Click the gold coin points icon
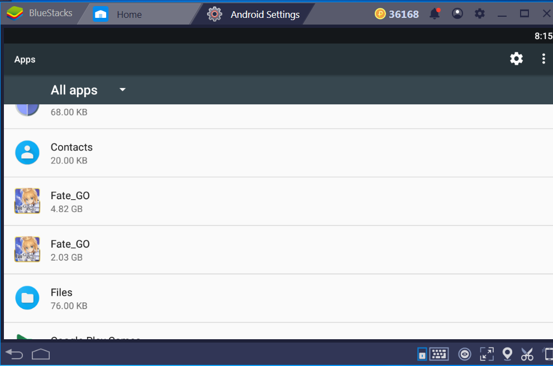The image size is (553, 366). point(380,14)
